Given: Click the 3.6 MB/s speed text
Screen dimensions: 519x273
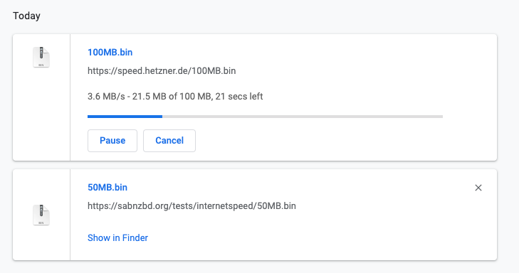Looking at the screenshot, I should pos(106,97).
